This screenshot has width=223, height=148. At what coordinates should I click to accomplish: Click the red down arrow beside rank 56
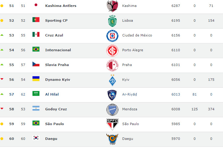pos(2,79)
